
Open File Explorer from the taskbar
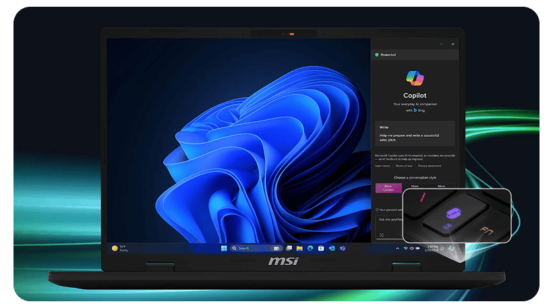[299, 248]
